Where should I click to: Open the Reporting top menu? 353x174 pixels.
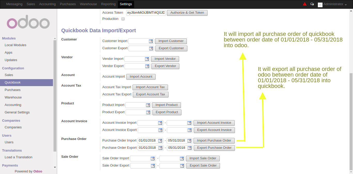pos(108,4)
